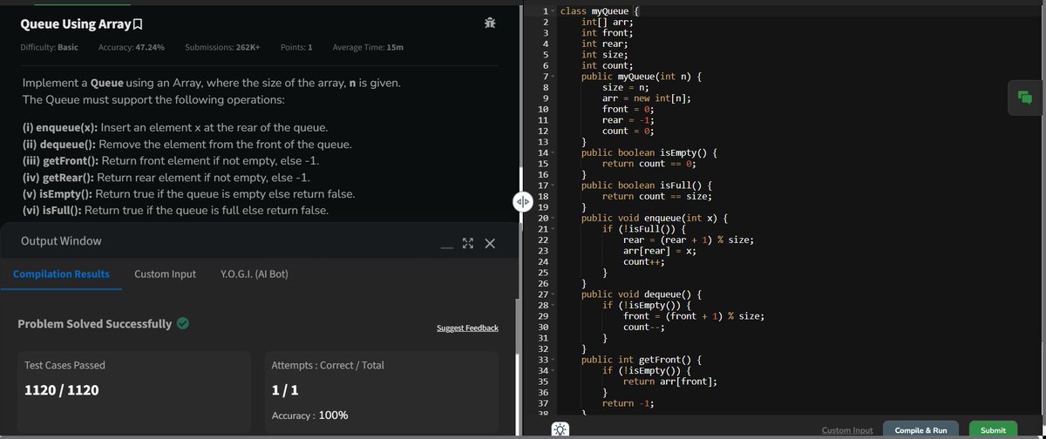1046x439 pixels.
Task: Fold the if block at line 21
Action: [x=553, y=229]
